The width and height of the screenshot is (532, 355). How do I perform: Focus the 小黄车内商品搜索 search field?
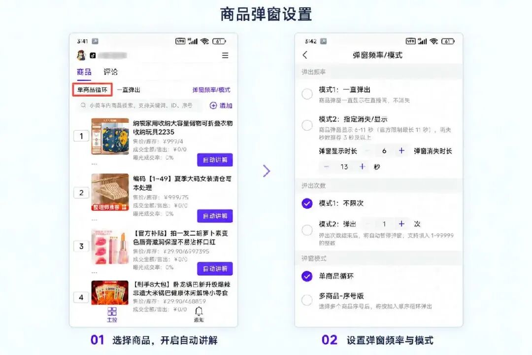(140, 106)
